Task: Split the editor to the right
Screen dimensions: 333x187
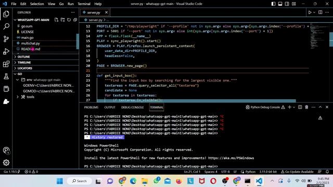Action: [x=321, y=12]
